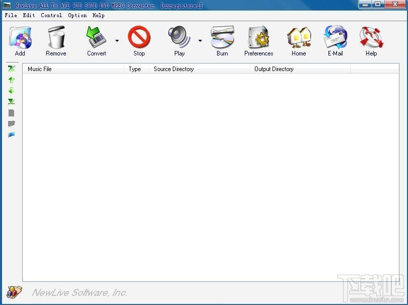
Task: Sort by Source Directory column header
Action: click(199, 69)
